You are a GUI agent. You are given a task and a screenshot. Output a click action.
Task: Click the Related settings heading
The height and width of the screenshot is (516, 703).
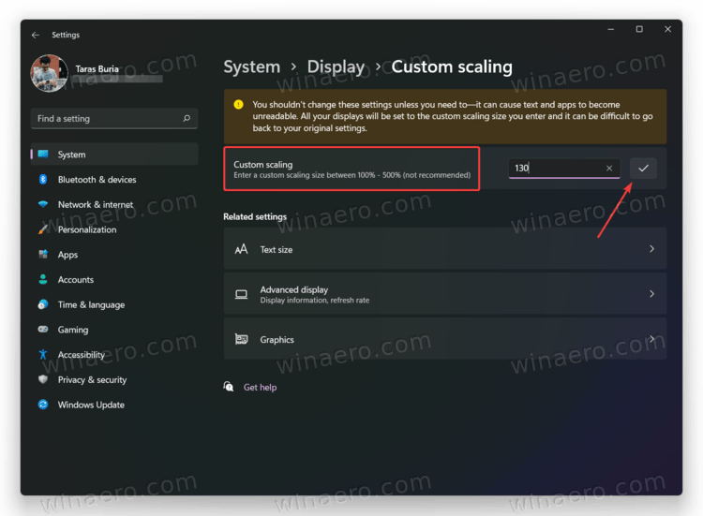tap(255, 216)
